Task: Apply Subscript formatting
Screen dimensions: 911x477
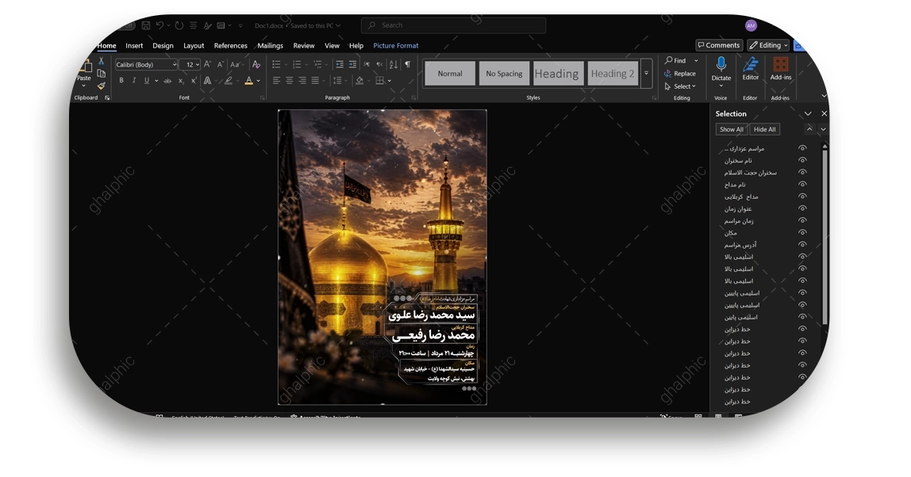Action: [x=181, y=81]
